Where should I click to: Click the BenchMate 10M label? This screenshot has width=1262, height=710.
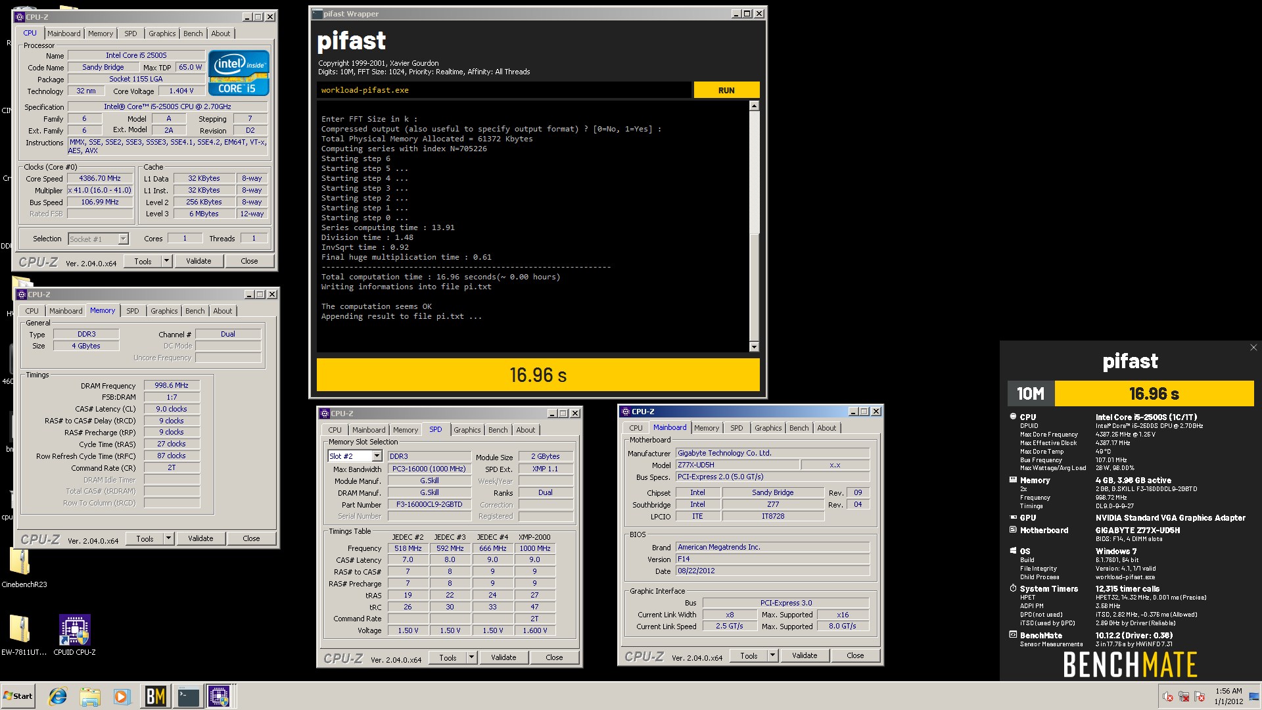(1031, 394)
